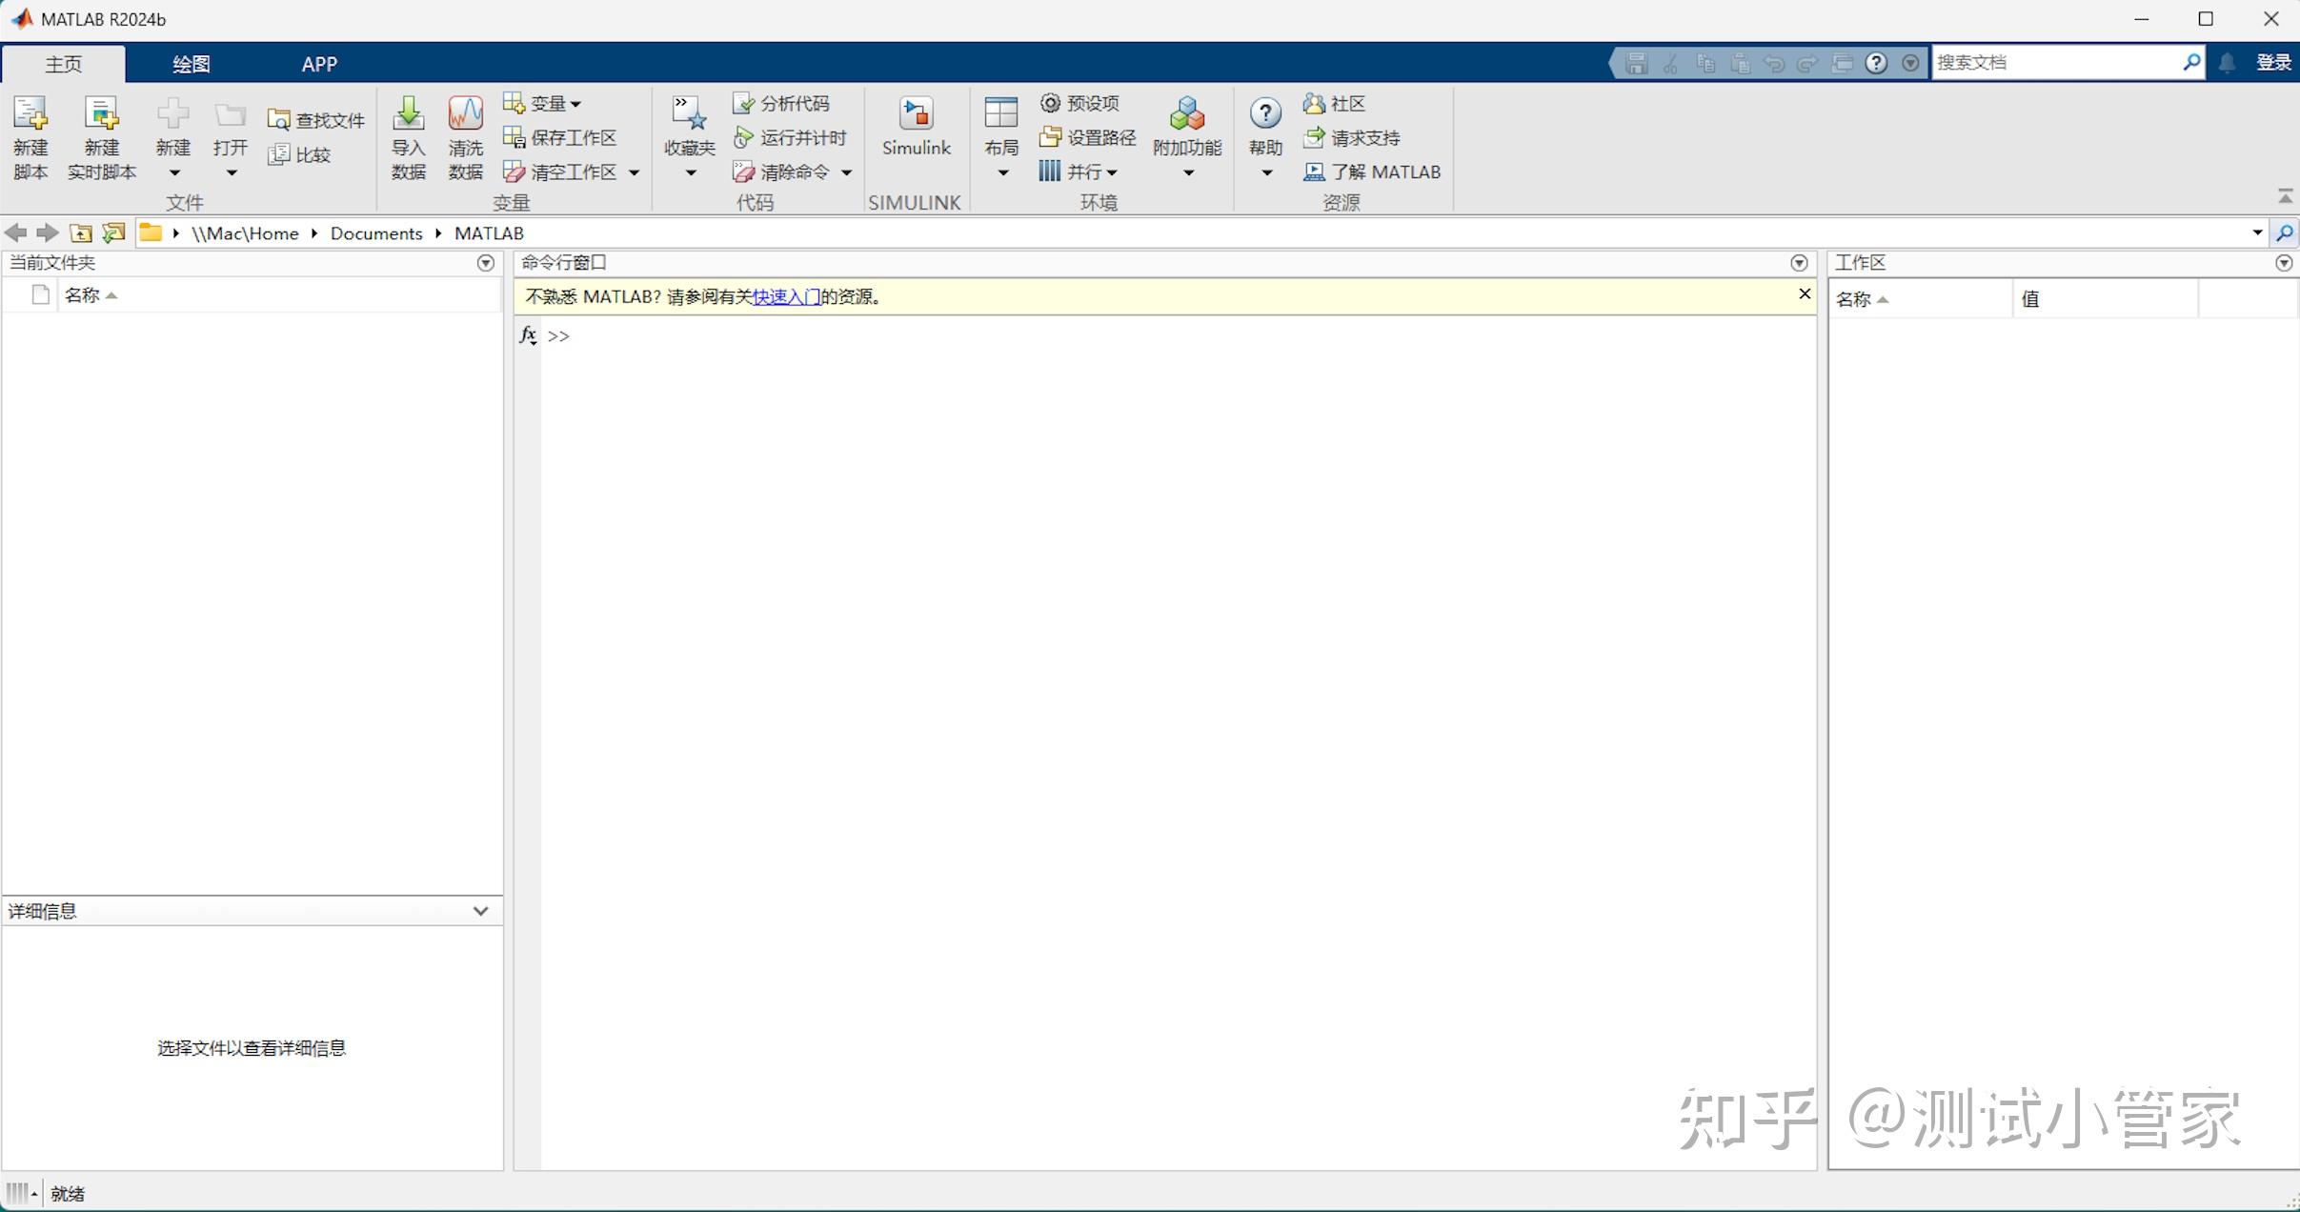Open the Set Path dialog (设置路径)

point(1086,136)
